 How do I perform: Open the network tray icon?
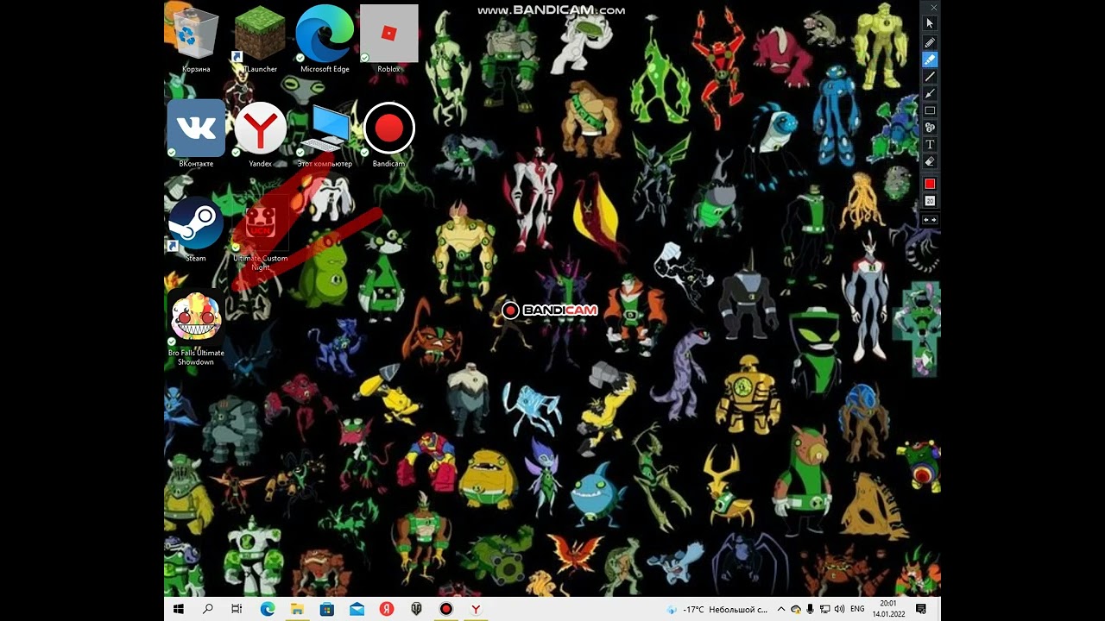(x=825, y=609)
